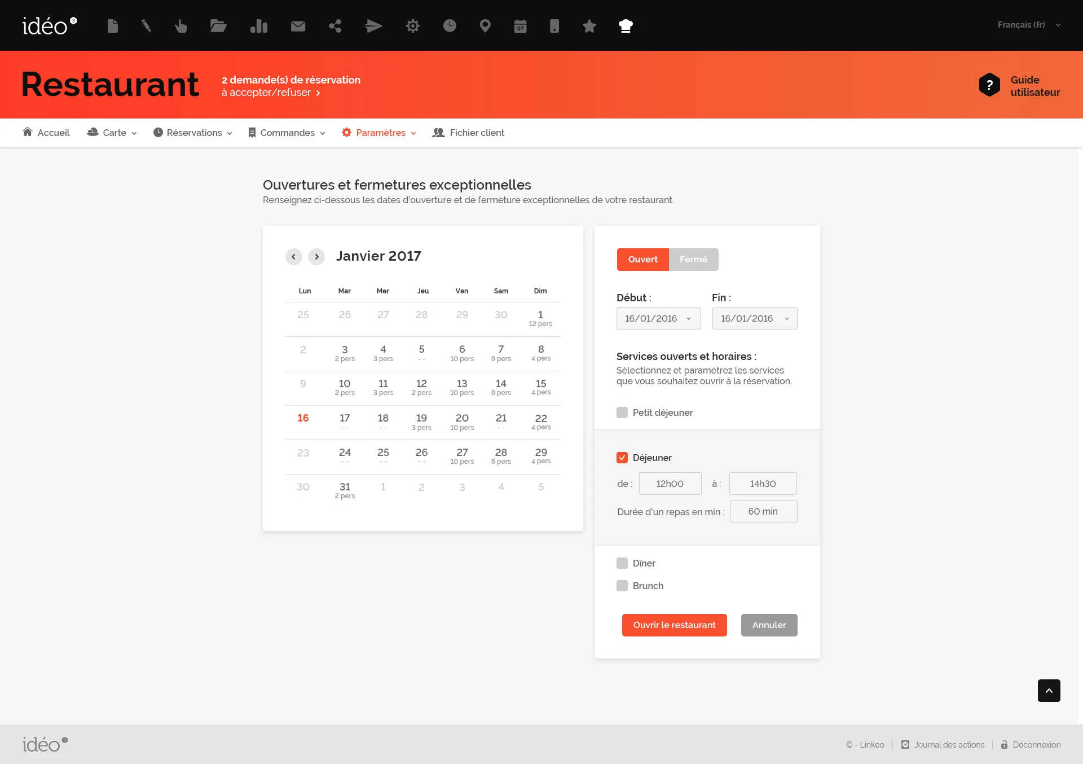Switch the status toggle to Fermé
The image size is (1083, 764).
pyautogui.click(x=693, y=260)
